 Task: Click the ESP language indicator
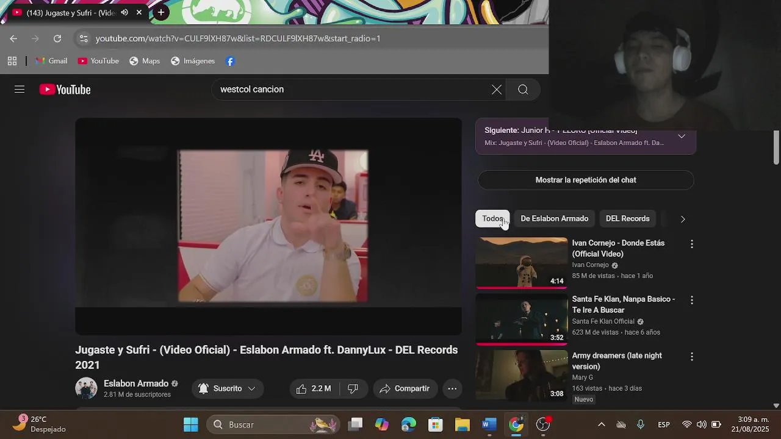[x=664, y=424]
